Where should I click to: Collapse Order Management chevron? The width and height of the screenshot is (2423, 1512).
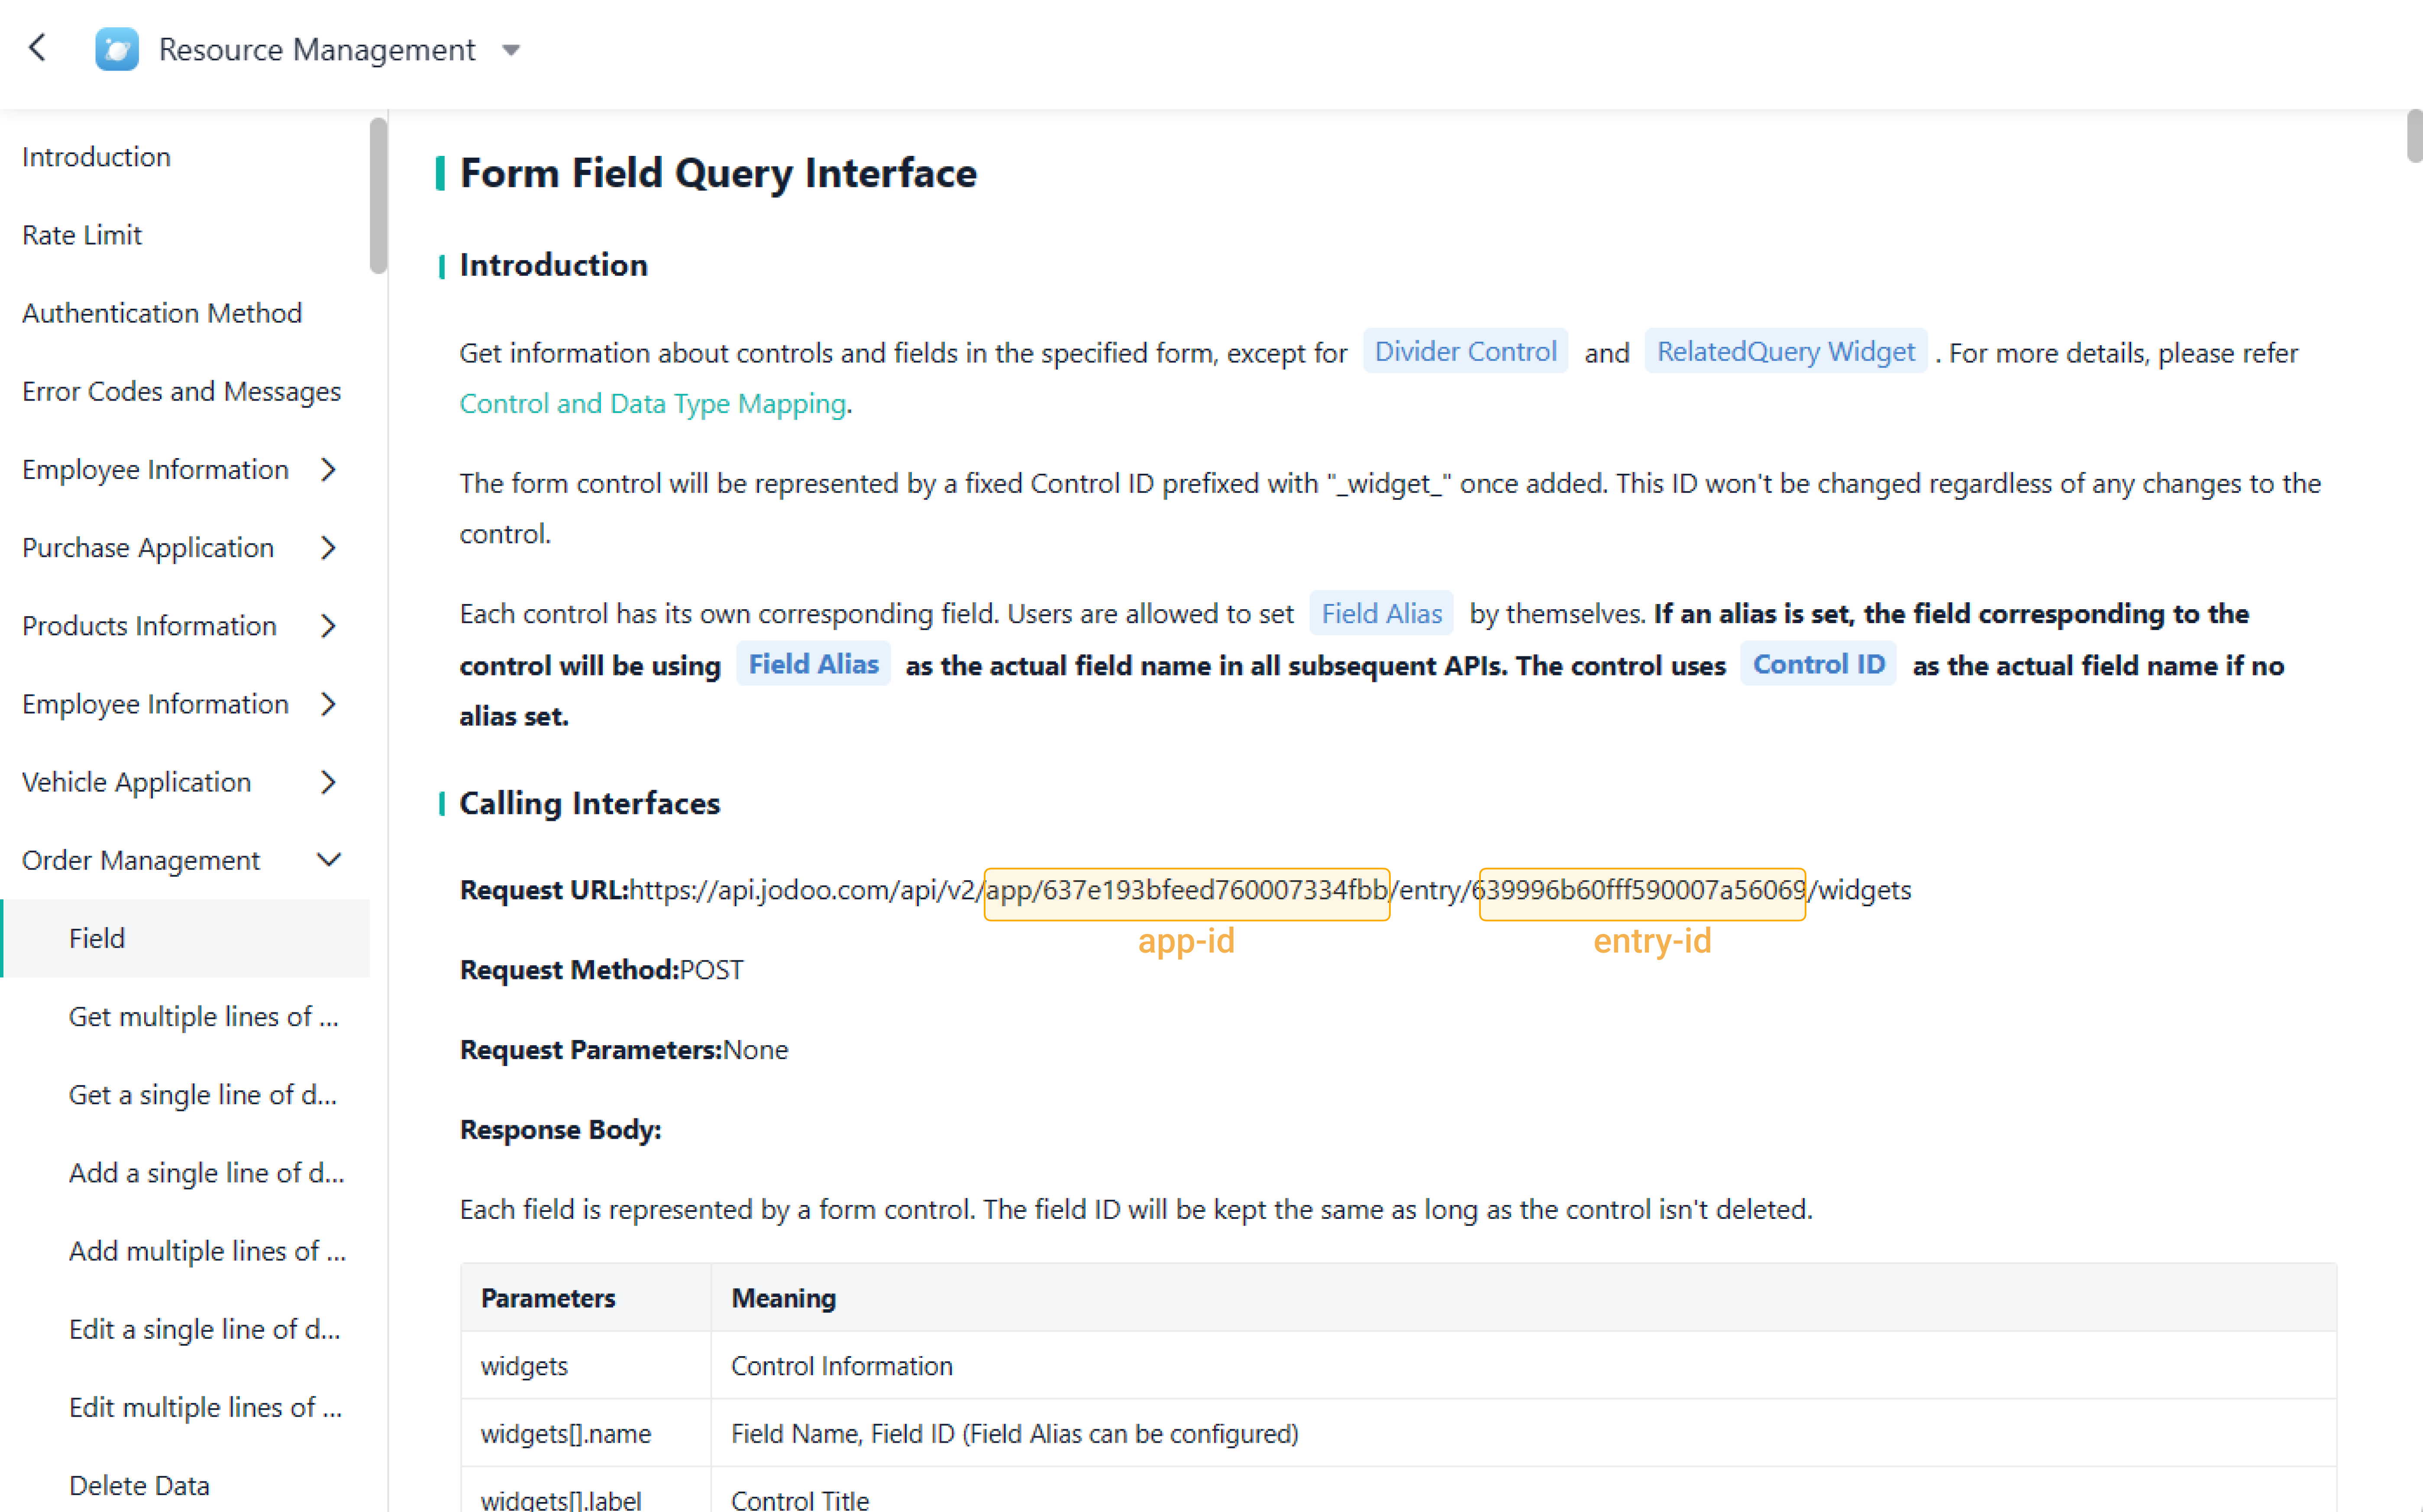point(328,860)
